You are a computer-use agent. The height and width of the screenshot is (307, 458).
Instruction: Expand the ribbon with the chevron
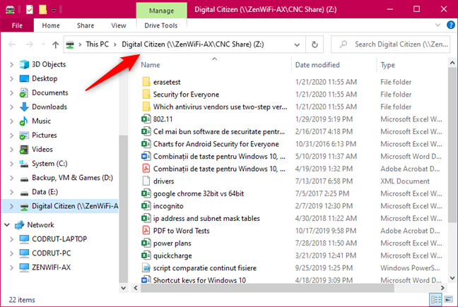tap(438, 25)
